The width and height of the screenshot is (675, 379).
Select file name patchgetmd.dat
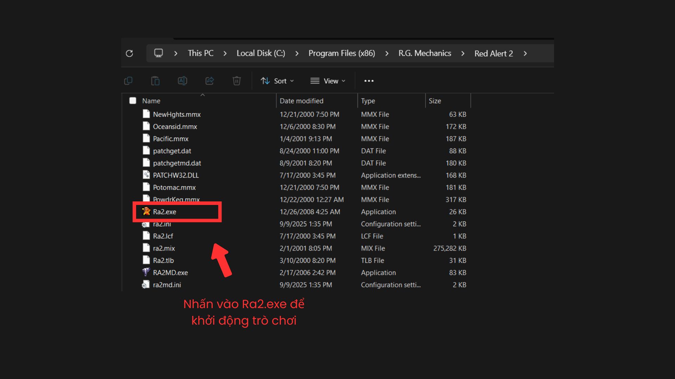click(177, 163)
